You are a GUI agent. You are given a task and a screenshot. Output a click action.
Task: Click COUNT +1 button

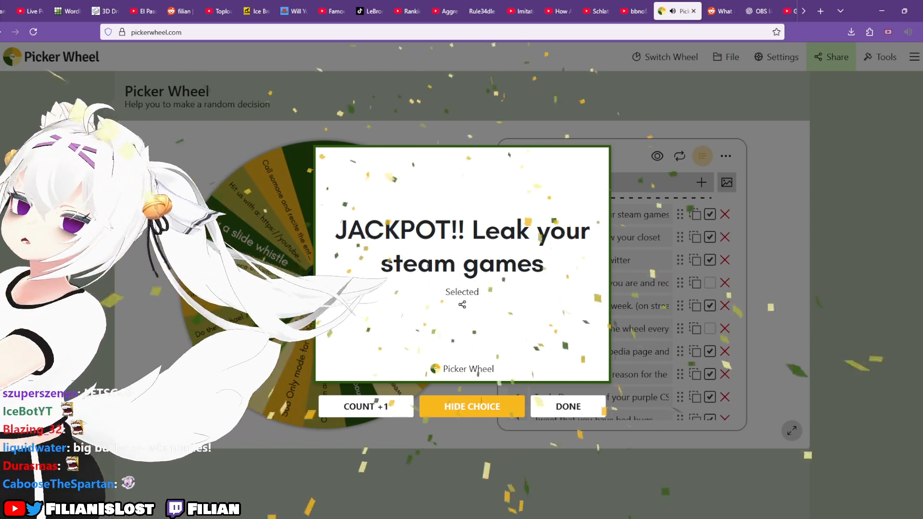point(366,406)
